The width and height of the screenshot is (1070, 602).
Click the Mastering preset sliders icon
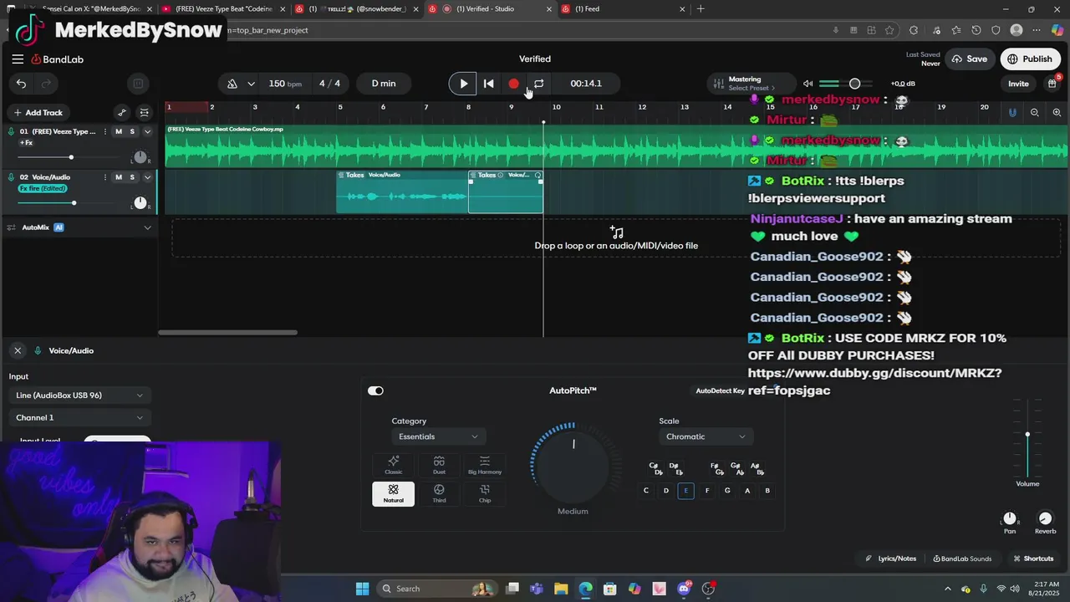coord(718,84)
